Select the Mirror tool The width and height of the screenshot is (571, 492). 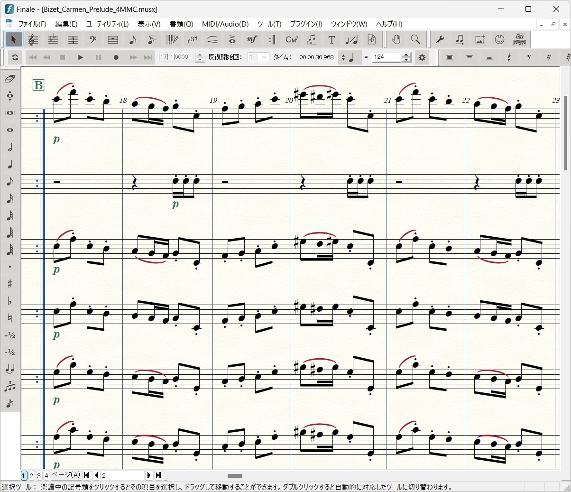(519, 40)
